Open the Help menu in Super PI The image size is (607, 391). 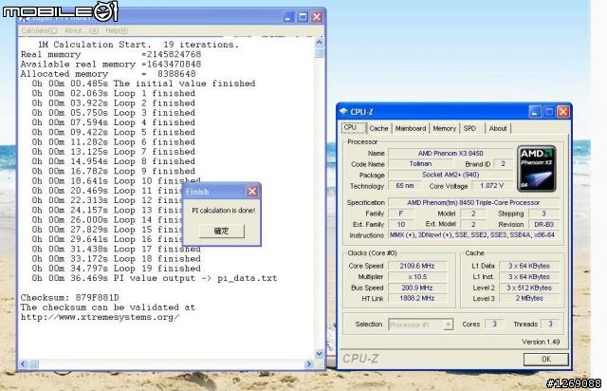pos(117,30)
